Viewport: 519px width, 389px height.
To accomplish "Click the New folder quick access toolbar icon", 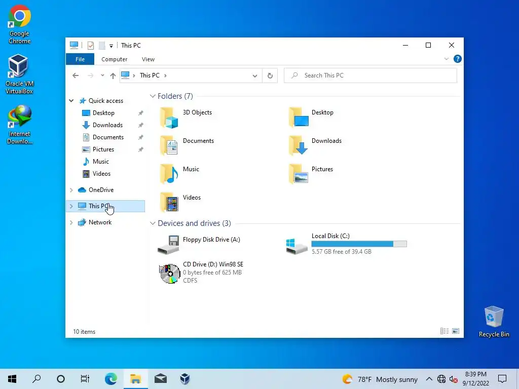I will click(x=102, y=45).
